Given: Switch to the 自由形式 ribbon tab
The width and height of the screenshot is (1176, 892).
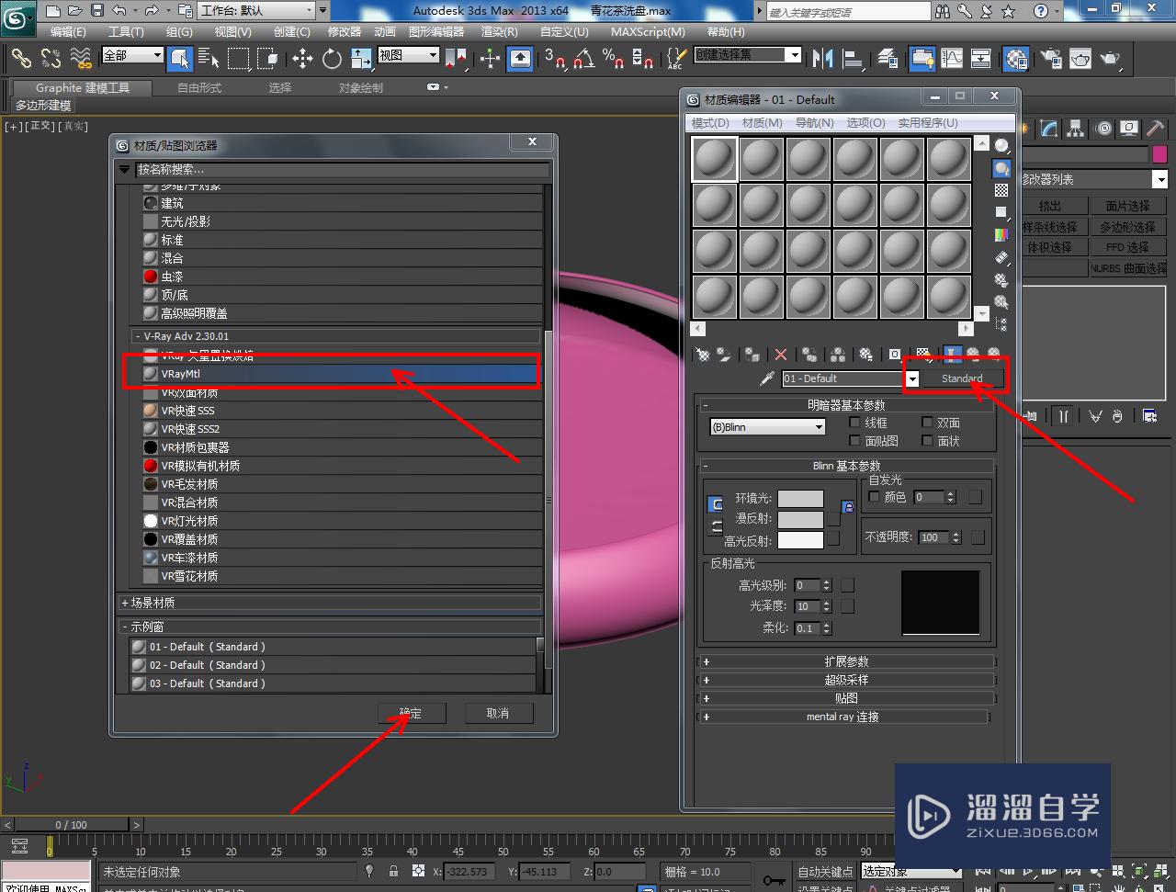Looking at the screenshot, I should [x=199, y=88].
